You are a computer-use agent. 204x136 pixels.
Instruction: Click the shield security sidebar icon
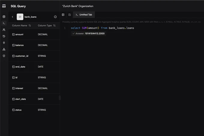(4, 56)
